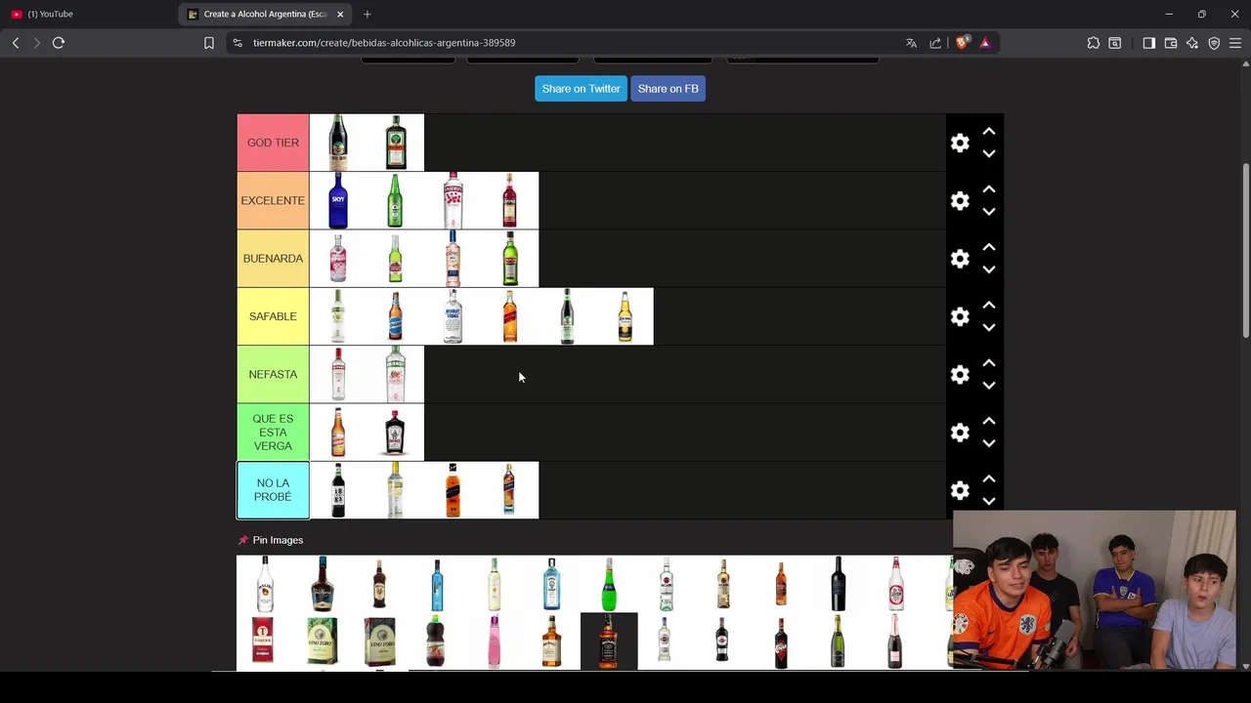Select the Corona bottle in SAFABLE row
The image size is (1251, 703).
[x=625, y=316]
